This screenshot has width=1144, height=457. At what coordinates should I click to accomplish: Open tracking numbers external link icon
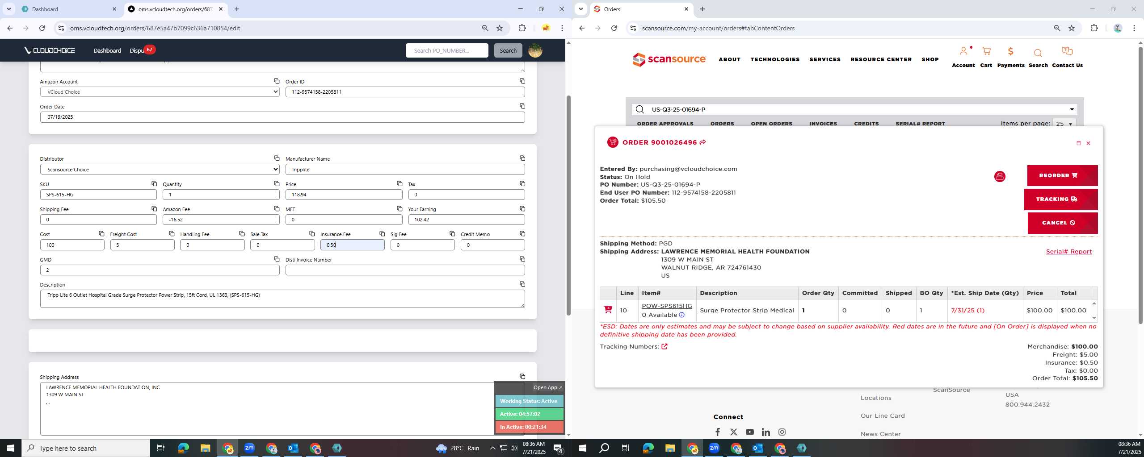(665, 347)
